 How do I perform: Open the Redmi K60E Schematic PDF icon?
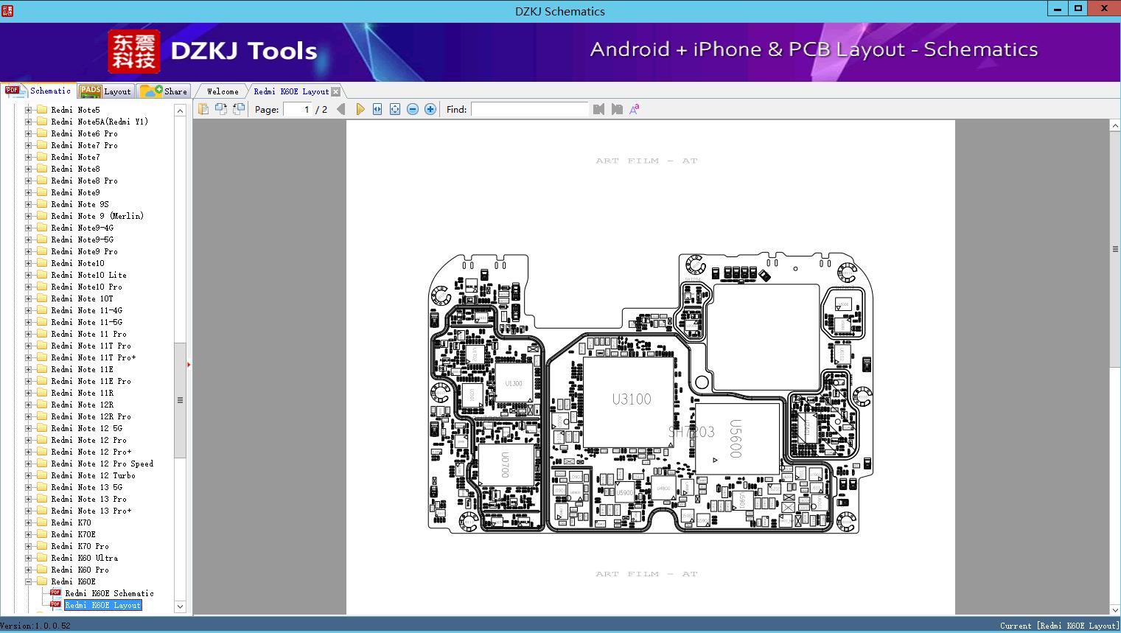click(x=55, y=593)
